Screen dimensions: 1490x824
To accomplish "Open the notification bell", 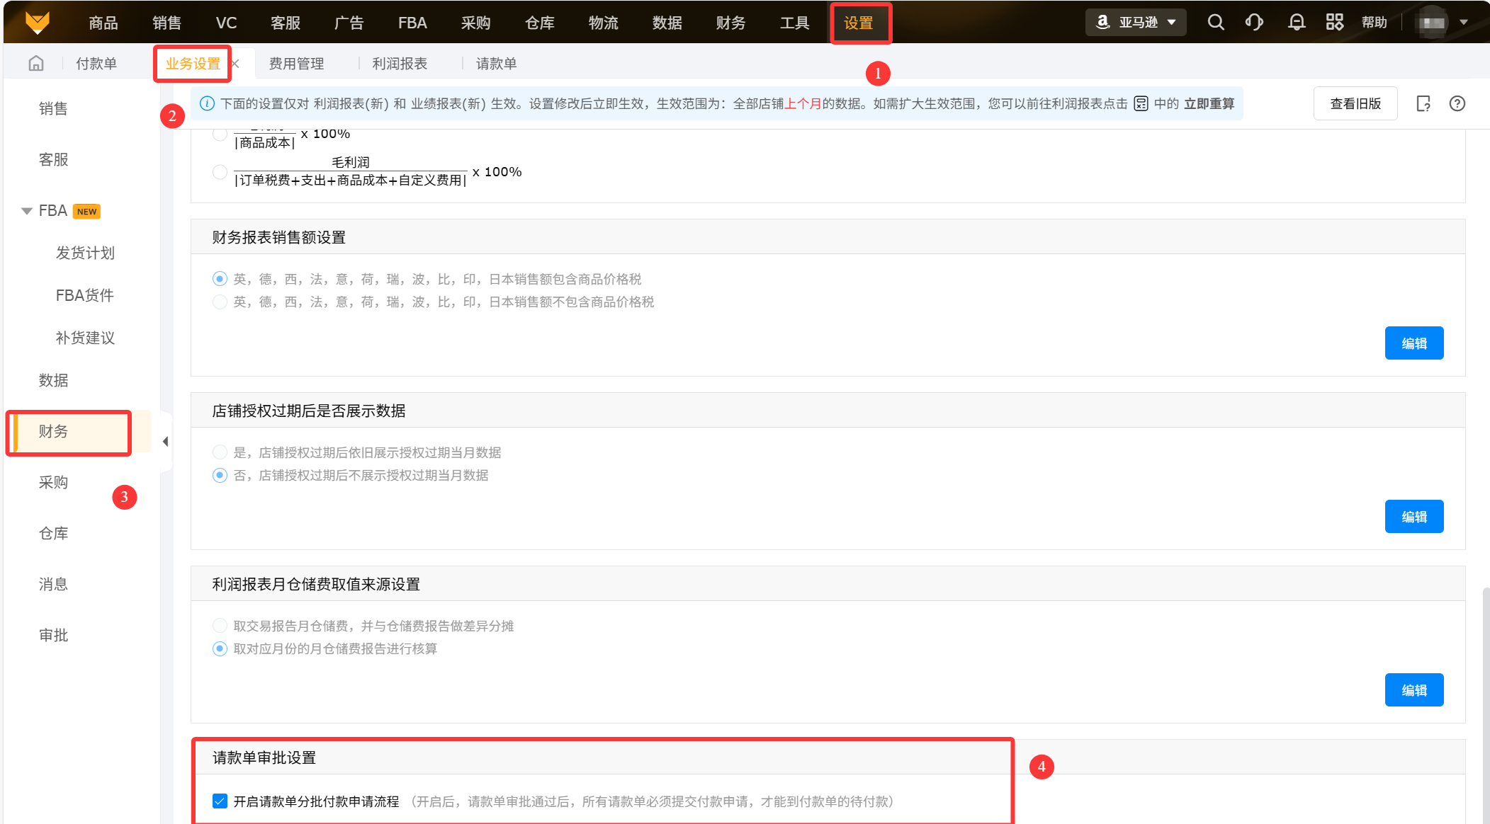I will point(1297,22).
